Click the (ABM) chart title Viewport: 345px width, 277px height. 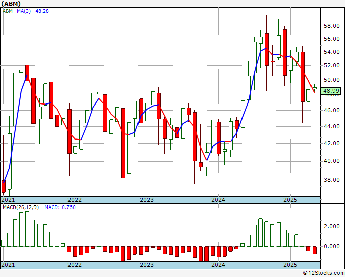[11, 4]
